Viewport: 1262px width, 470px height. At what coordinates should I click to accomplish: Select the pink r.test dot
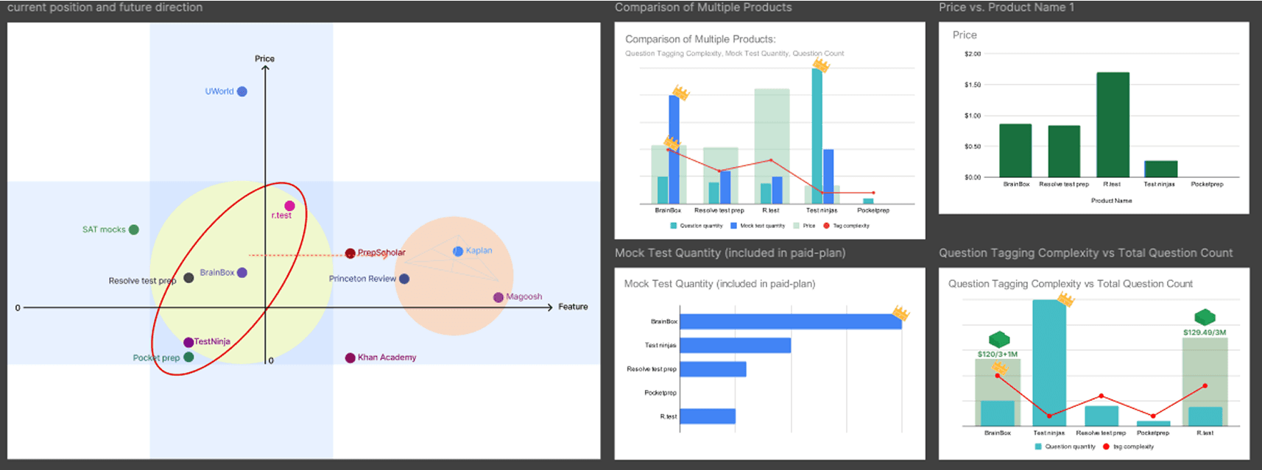pyautogui.click(x=289, y=206)
